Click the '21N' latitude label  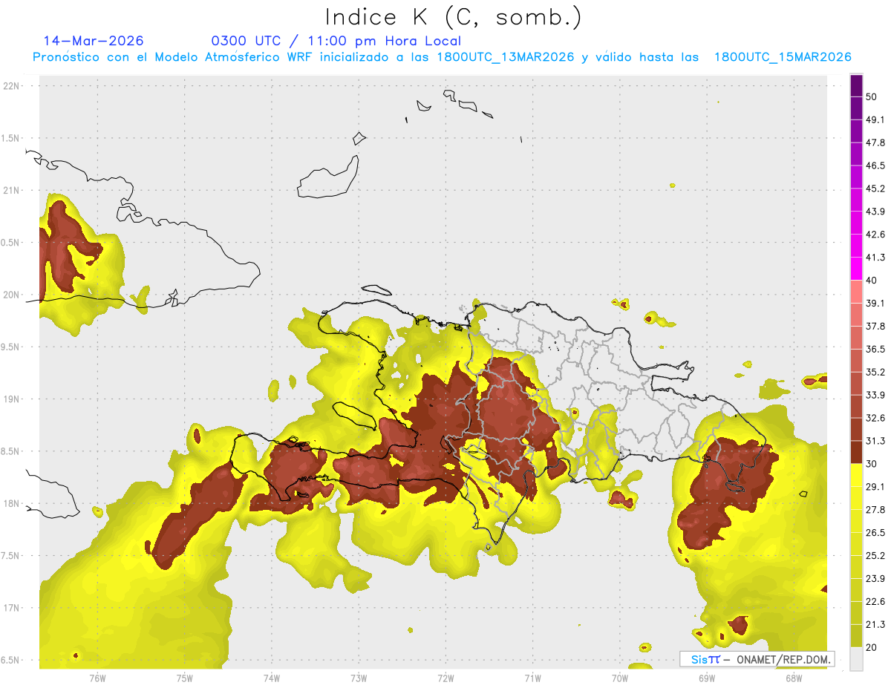11,190
